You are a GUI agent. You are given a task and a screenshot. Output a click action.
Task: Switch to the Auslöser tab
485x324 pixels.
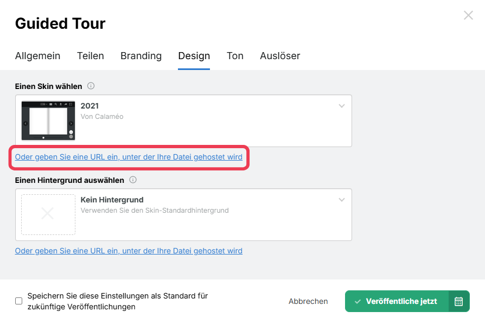click(x=280, y=56)
